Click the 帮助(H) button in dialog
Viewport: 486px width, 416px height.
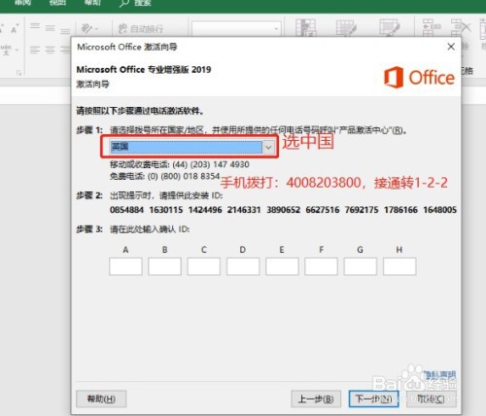click(101, 399)
